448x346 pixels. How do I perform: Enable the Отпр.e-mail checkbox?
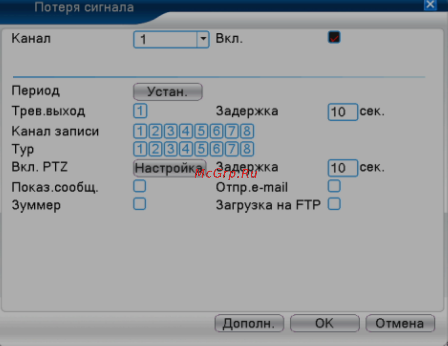(334, 186)
